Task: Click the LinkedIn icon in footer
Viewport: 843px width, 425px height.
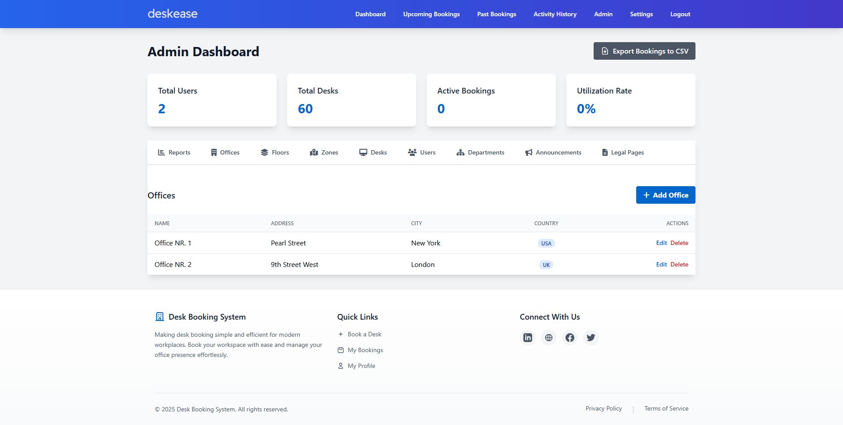Action: (x=527, y=338)
